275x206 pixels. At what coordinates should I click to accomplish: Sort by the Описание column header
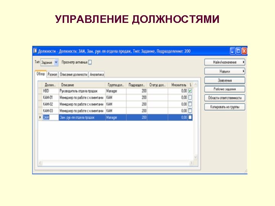pyautogui.click(x=82, y=85)
